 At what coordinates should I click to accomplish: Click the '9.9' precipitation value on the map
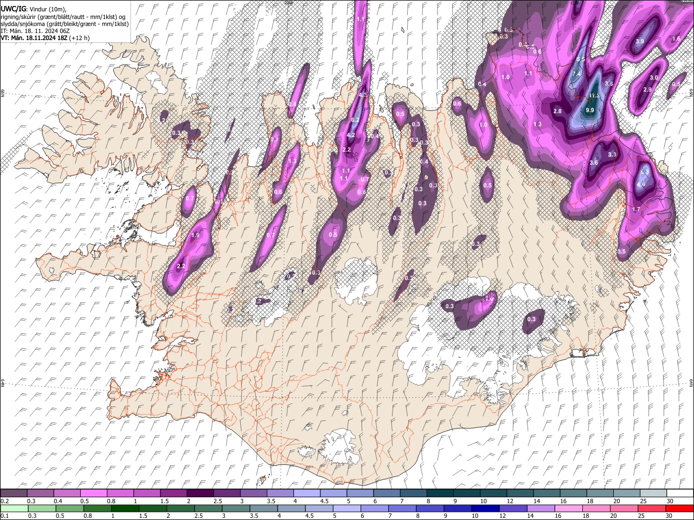(x=590, y=110)
